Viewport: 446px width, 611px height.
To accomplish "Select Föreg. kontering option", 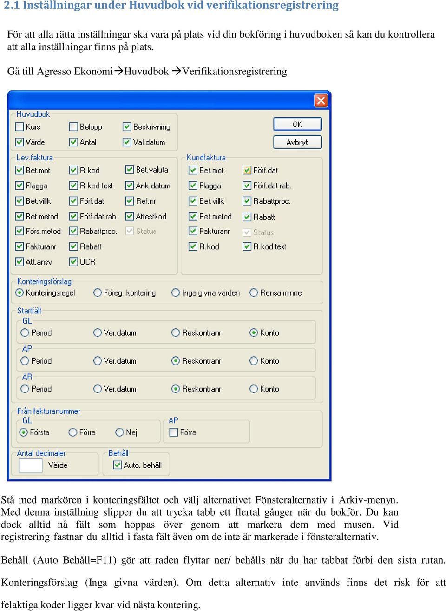I will point(98,292).
